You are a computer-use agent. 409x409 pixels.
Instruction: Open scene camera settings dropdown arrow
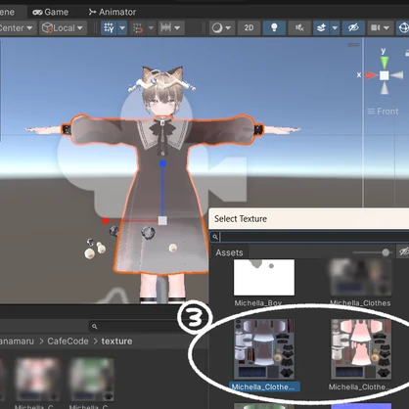click(x=386, y=28)
